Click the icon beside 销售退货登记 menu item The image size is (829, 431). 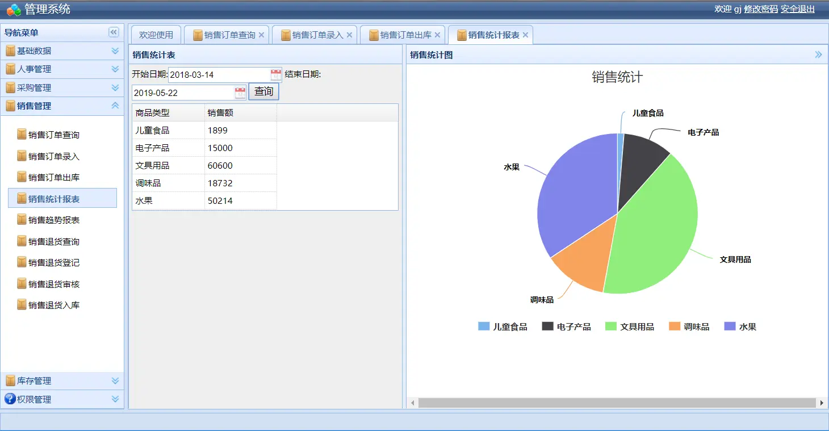point(22,262)
